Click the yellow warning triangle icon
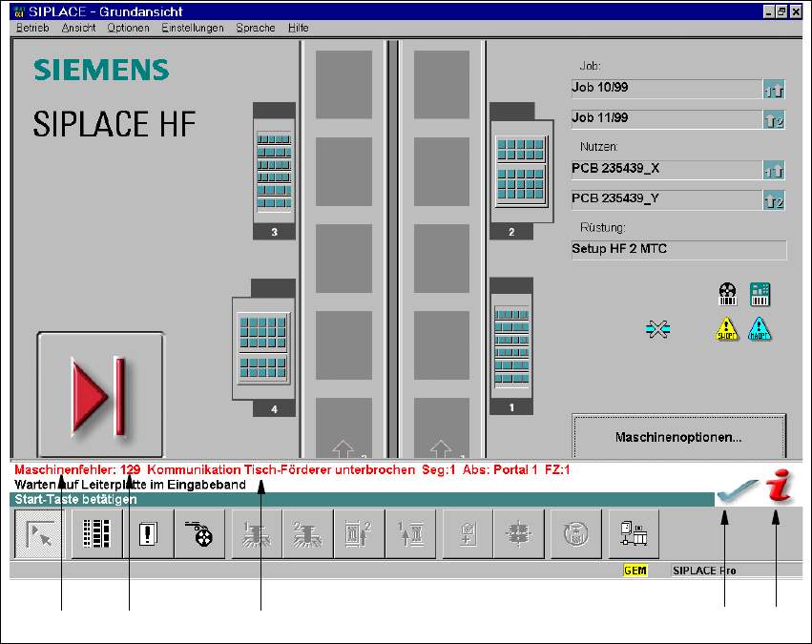Image resolution: width=812 pixels, height=644 pixels. tap(726, 329)
